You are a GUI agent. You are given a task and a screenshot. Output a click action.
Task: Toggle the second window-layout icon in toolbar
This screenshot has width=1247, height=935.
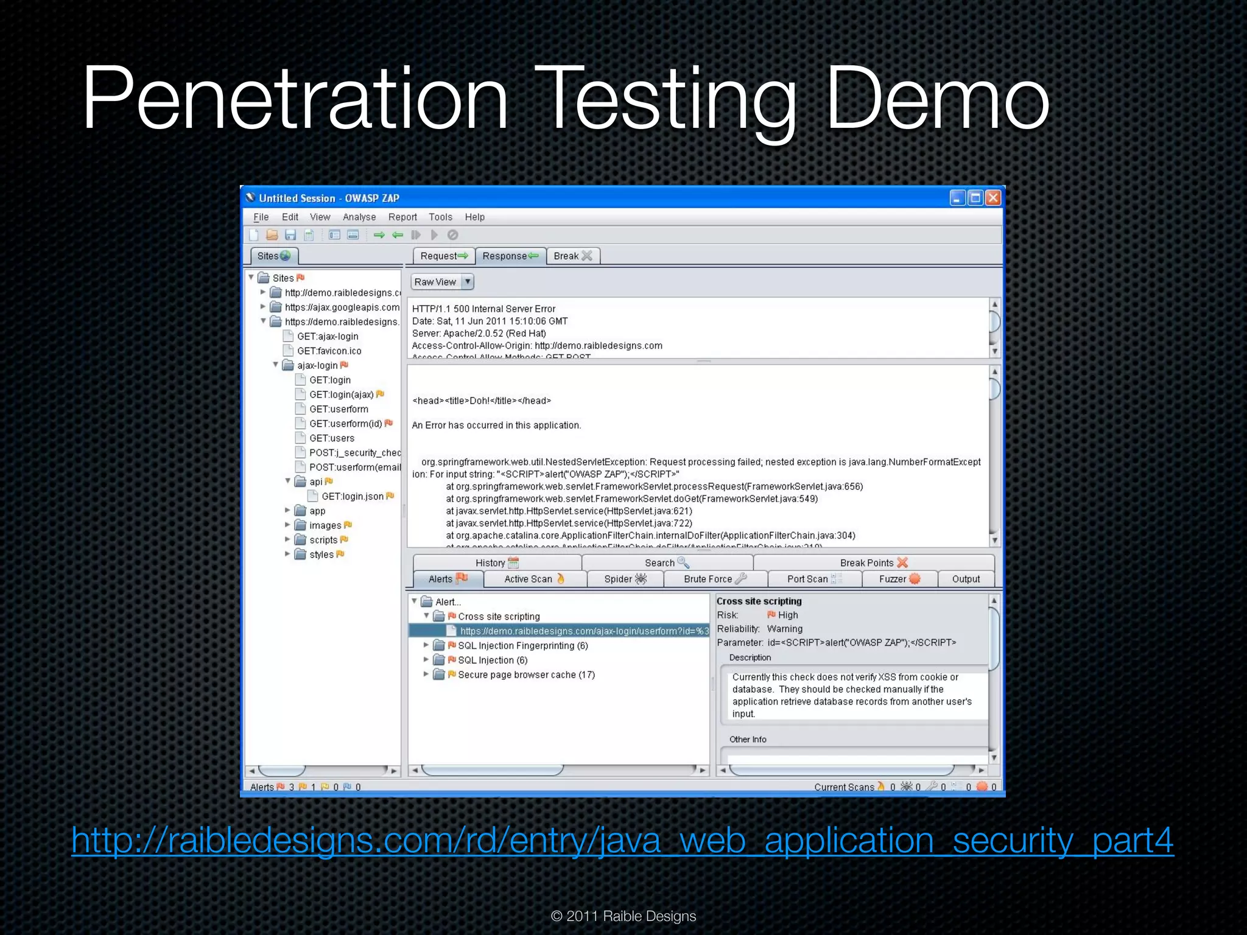tap(353, 235)
